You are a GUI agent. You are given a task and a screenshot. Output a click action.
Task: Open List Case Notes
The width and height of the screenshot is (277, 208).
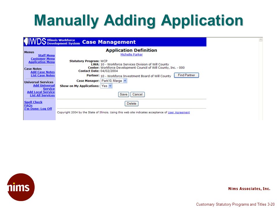(43, 75)
